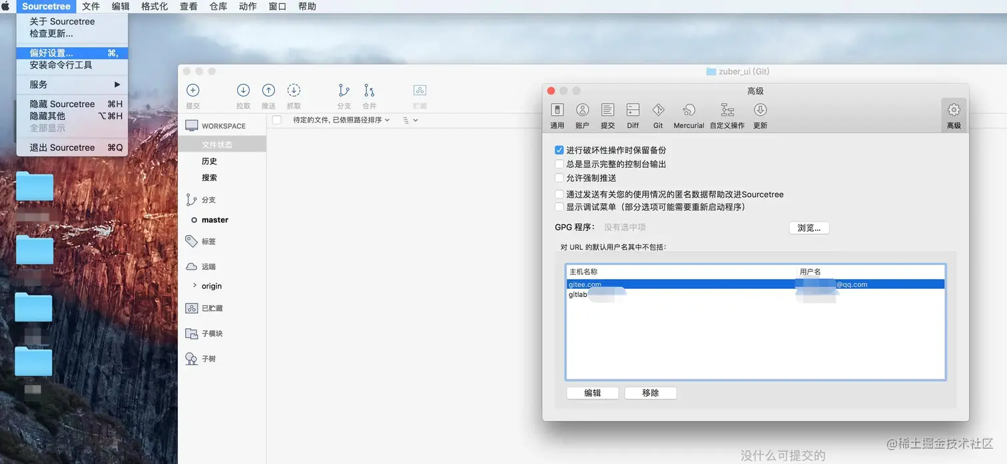
Task: Open the File (文件) menu
Action: point(91,6)
